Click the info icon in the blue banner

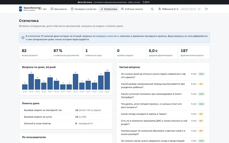pos(23,37)
